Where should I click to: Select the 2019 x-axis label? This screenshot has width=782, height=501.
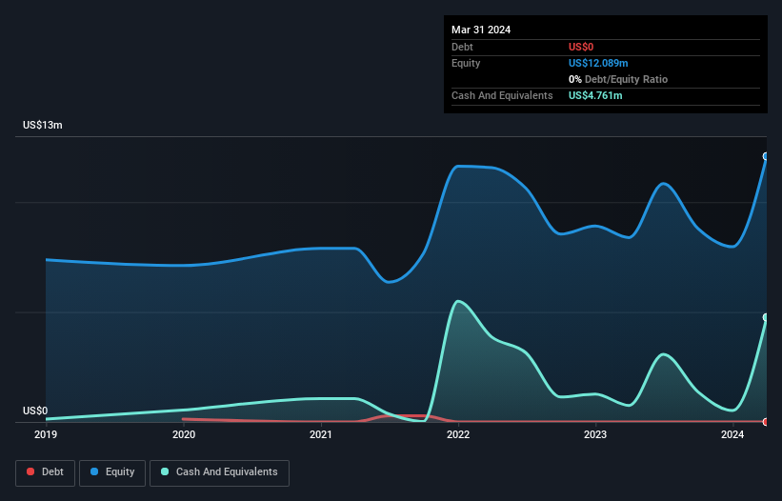pyautogui.click(x=46, y=434)
